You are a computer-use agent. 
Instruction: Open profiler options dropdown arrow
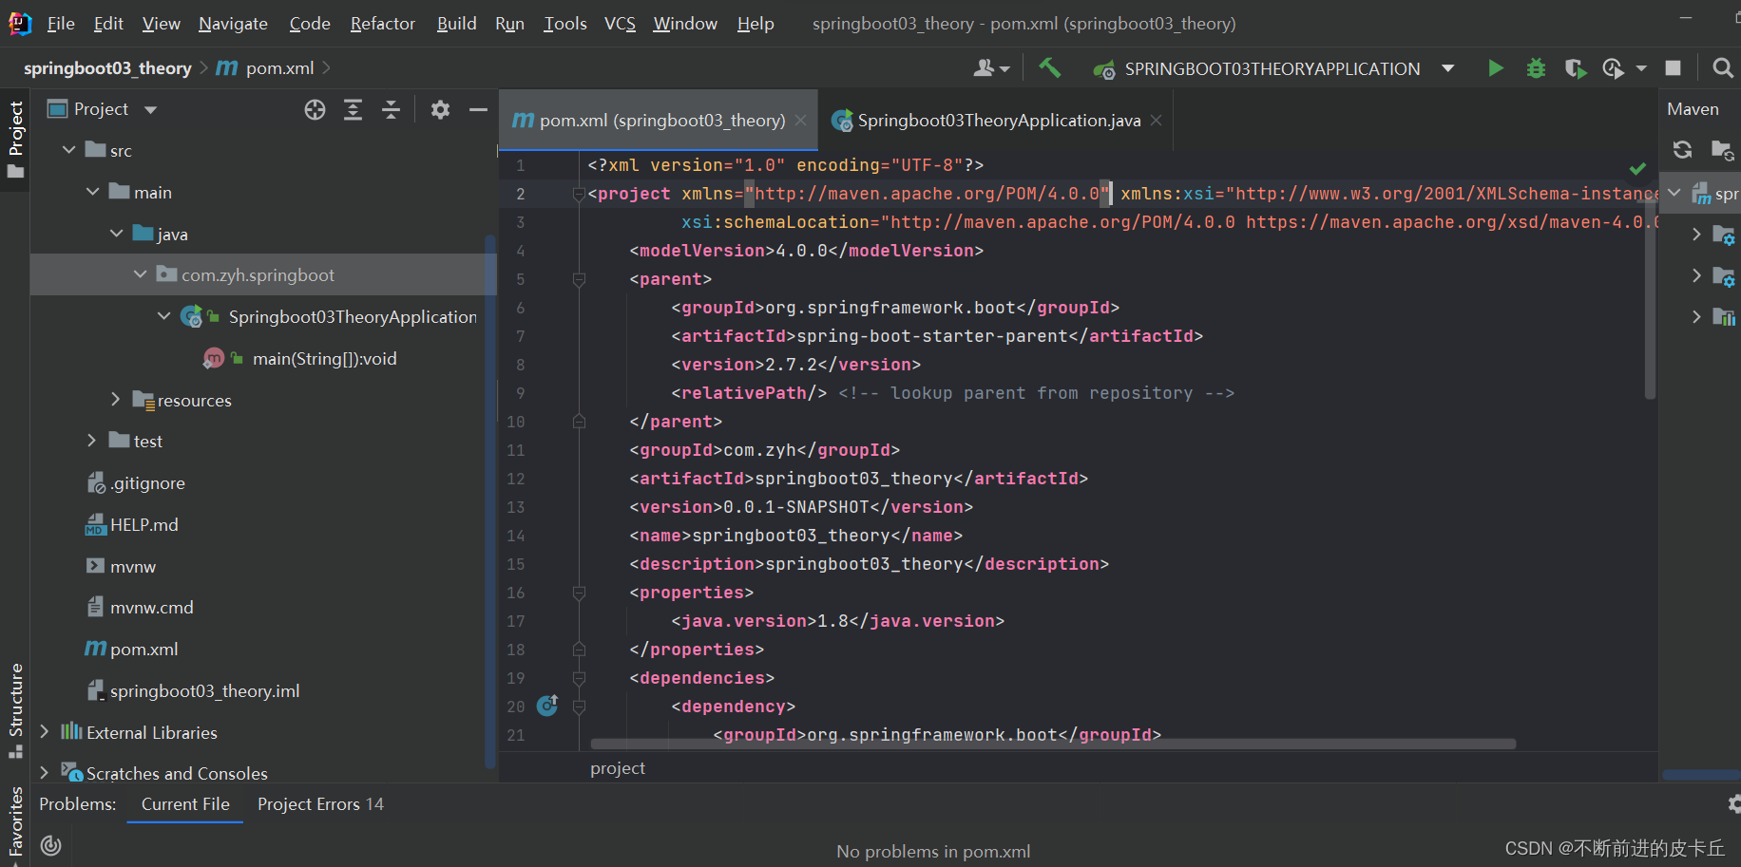point(1641,68)
